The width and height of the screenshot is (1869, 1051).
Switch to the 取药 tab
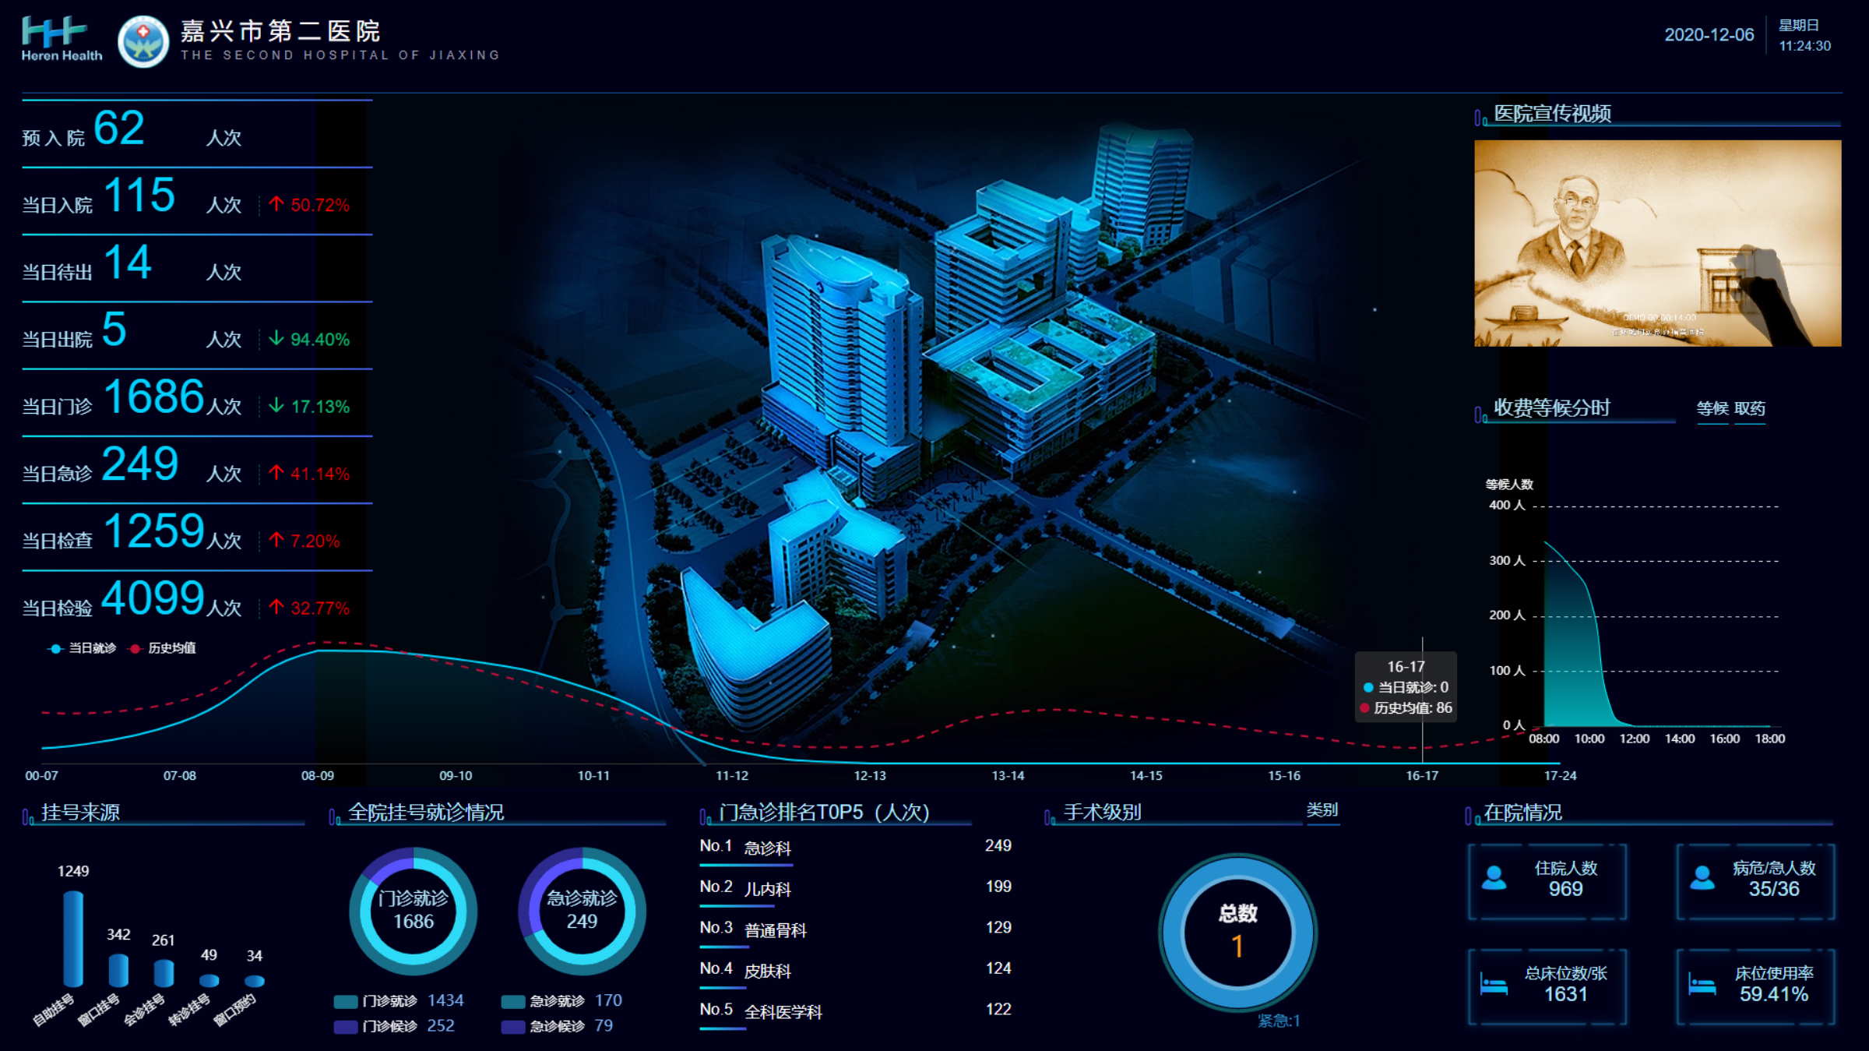click(x=1750, y=409)
